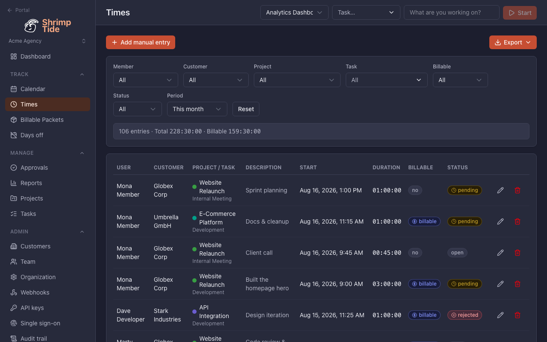Image resolution: width=547 pixels, height=342 pixels.
Task: Open the Member filter dropdown
Action: coord(145,80)
